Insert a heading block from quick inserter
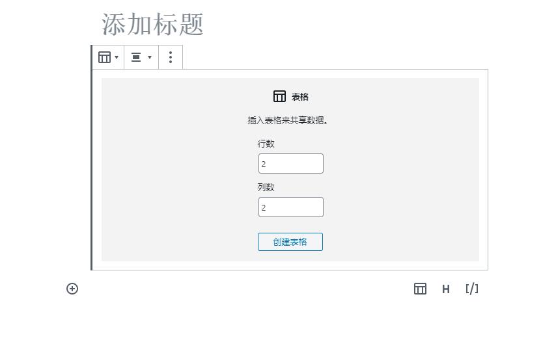556x340 pixels. 446,289
